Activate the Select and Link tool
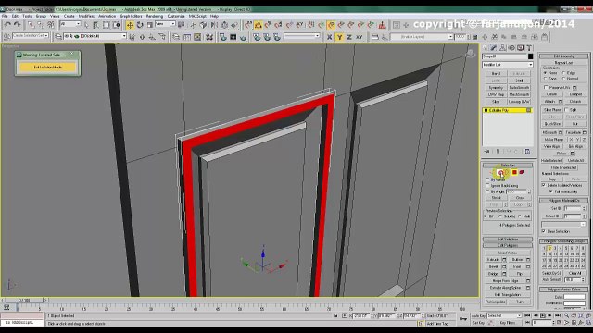The width and height of the screenshot is (593, 333). tap(31, 25)
